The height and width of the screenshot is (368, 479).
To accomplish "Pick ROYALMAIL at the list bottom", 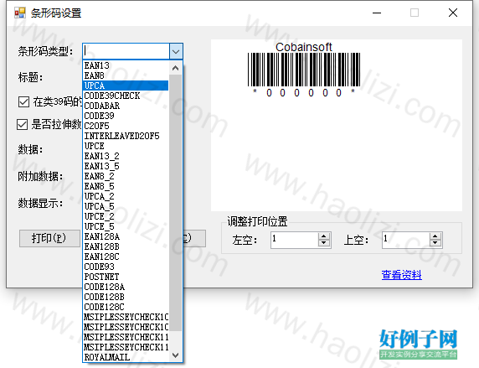I will pyautogui.click(x=126, y=357).
